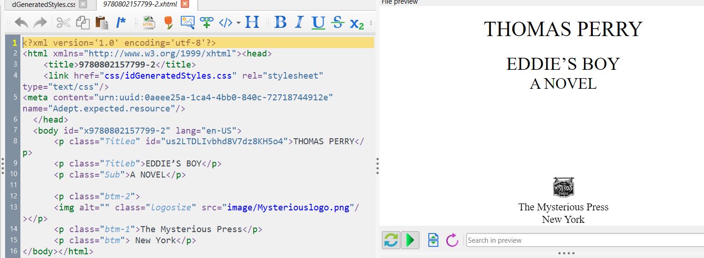This screenshot has height=258, width=704.
Task: Click the w3.org xmlns URL in code
Action: (x=161, y=54)
